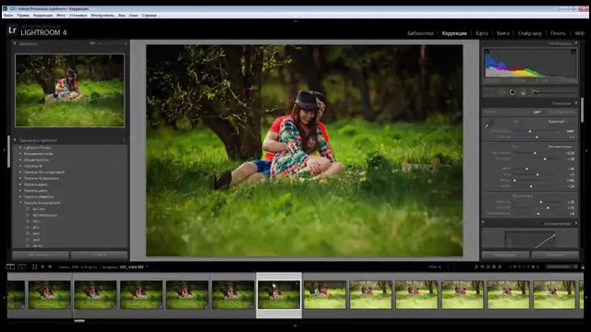Hide the filmstrip using bottom arrow

pyautogui.click(x=295, y=326)
